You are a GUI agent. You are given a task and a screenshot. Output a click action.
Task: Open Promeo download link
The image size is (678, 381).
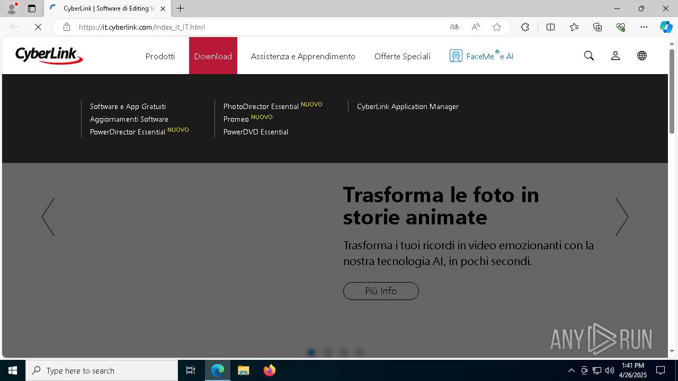(236, 119)
